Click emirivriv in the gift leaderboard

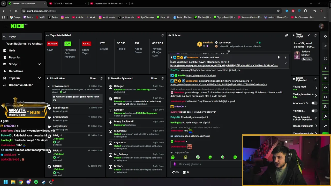click(208, 43)
